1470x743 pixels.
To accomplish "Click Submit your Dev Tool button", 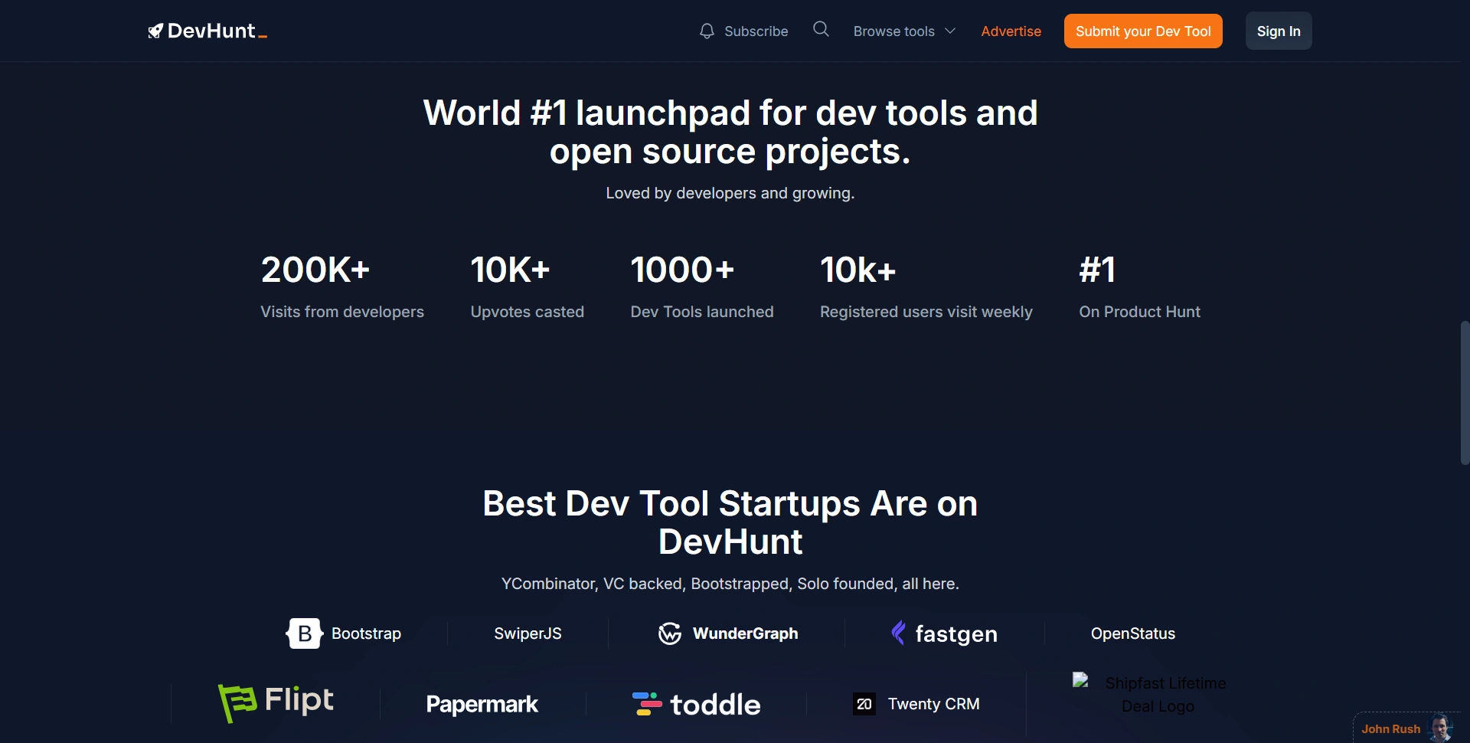I will pos(1143,31).
